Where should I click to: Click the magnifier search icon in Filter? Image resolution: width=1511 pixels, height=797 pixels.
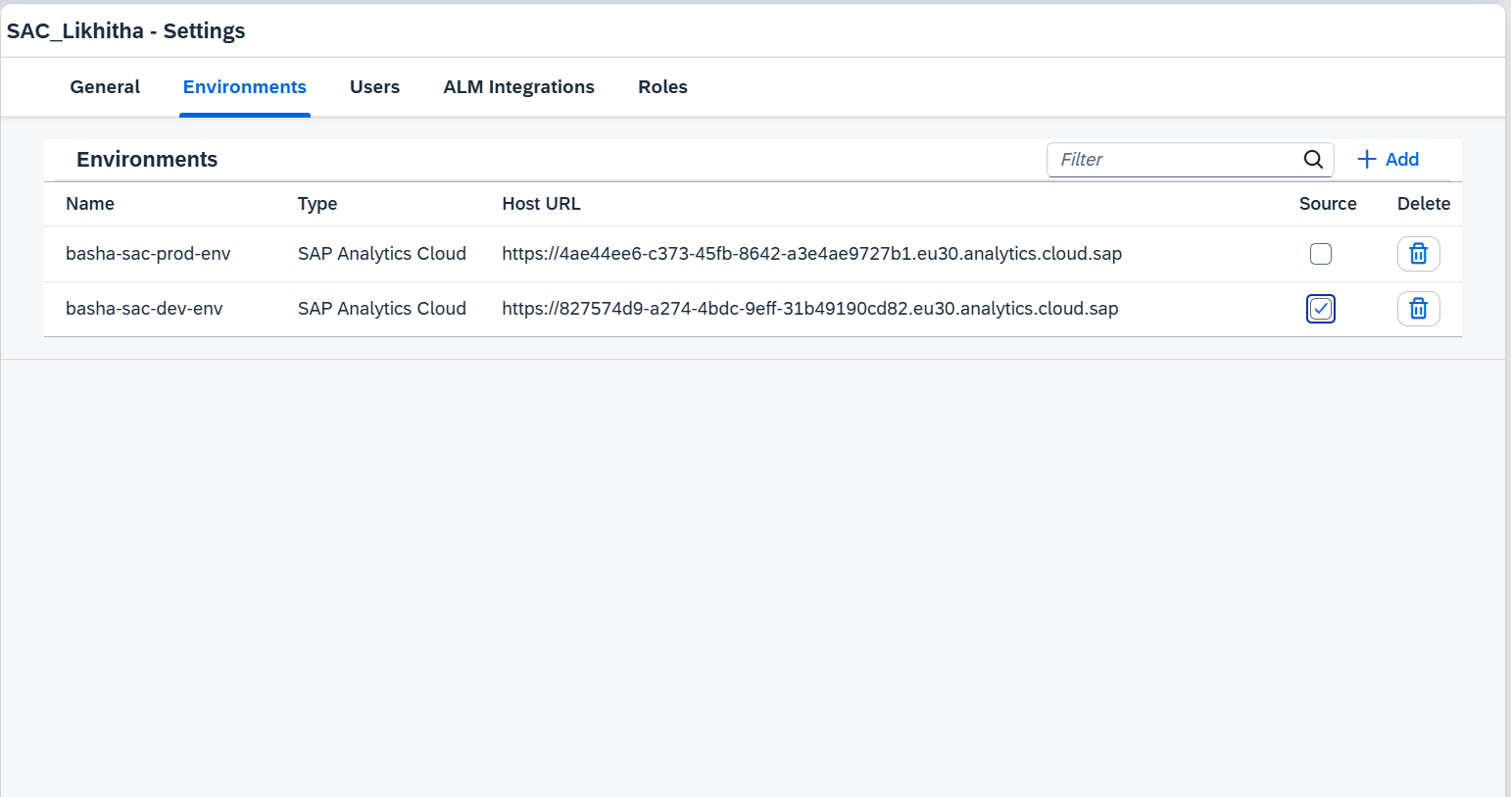tap(1313, 160)
